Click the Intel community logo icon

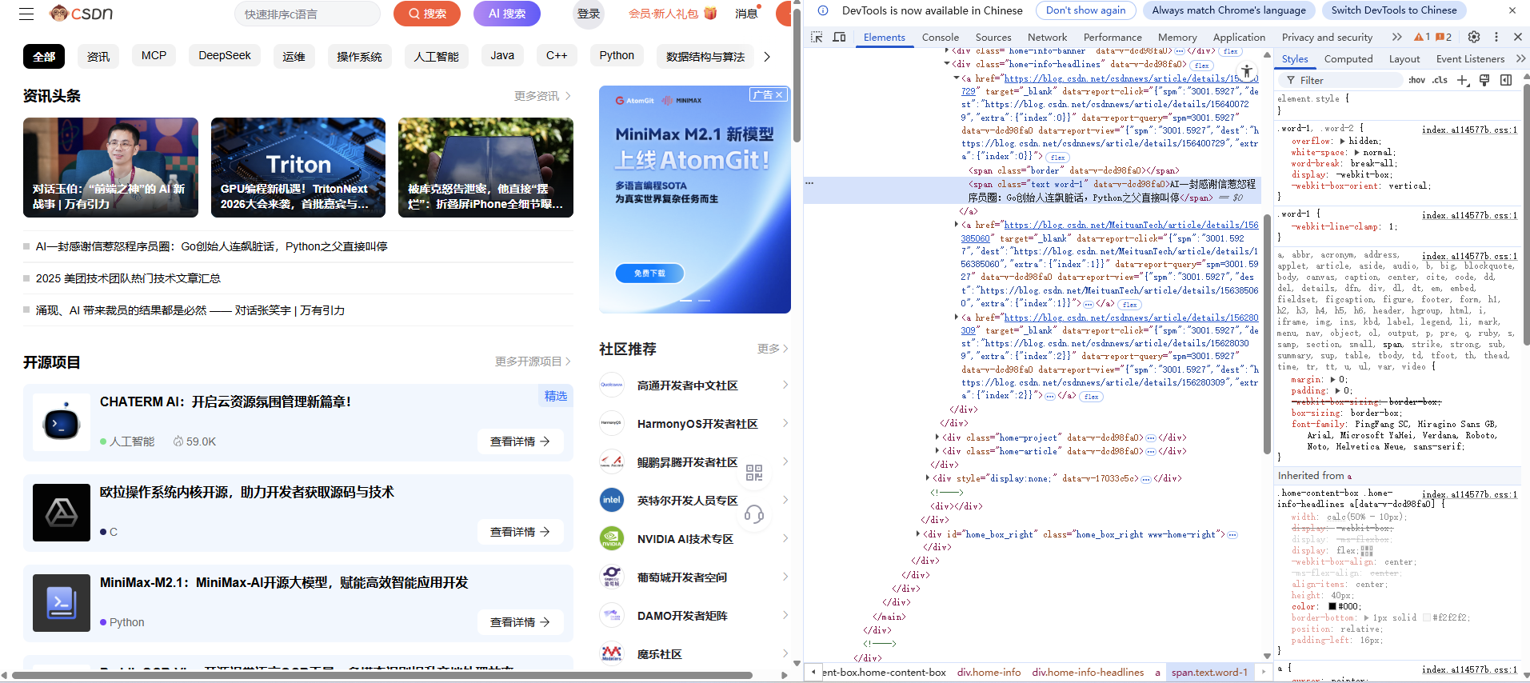(612, 500)
